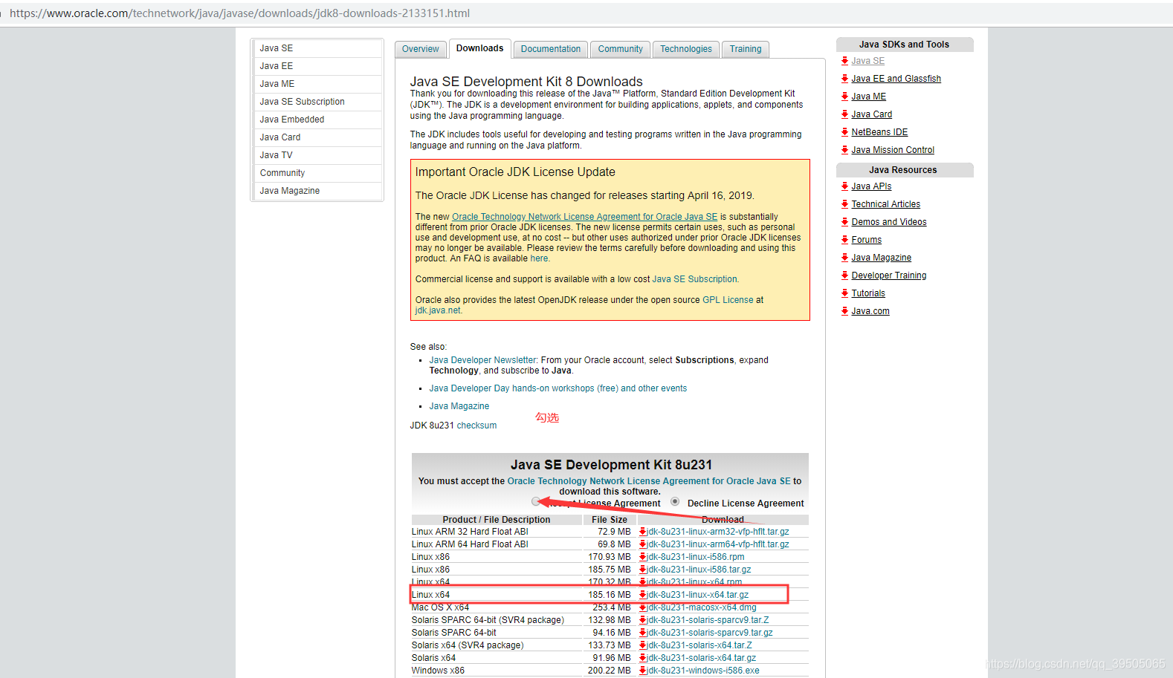Click download icon for jdk-8u231-linux-x64.tar.gz

point(643,595)
